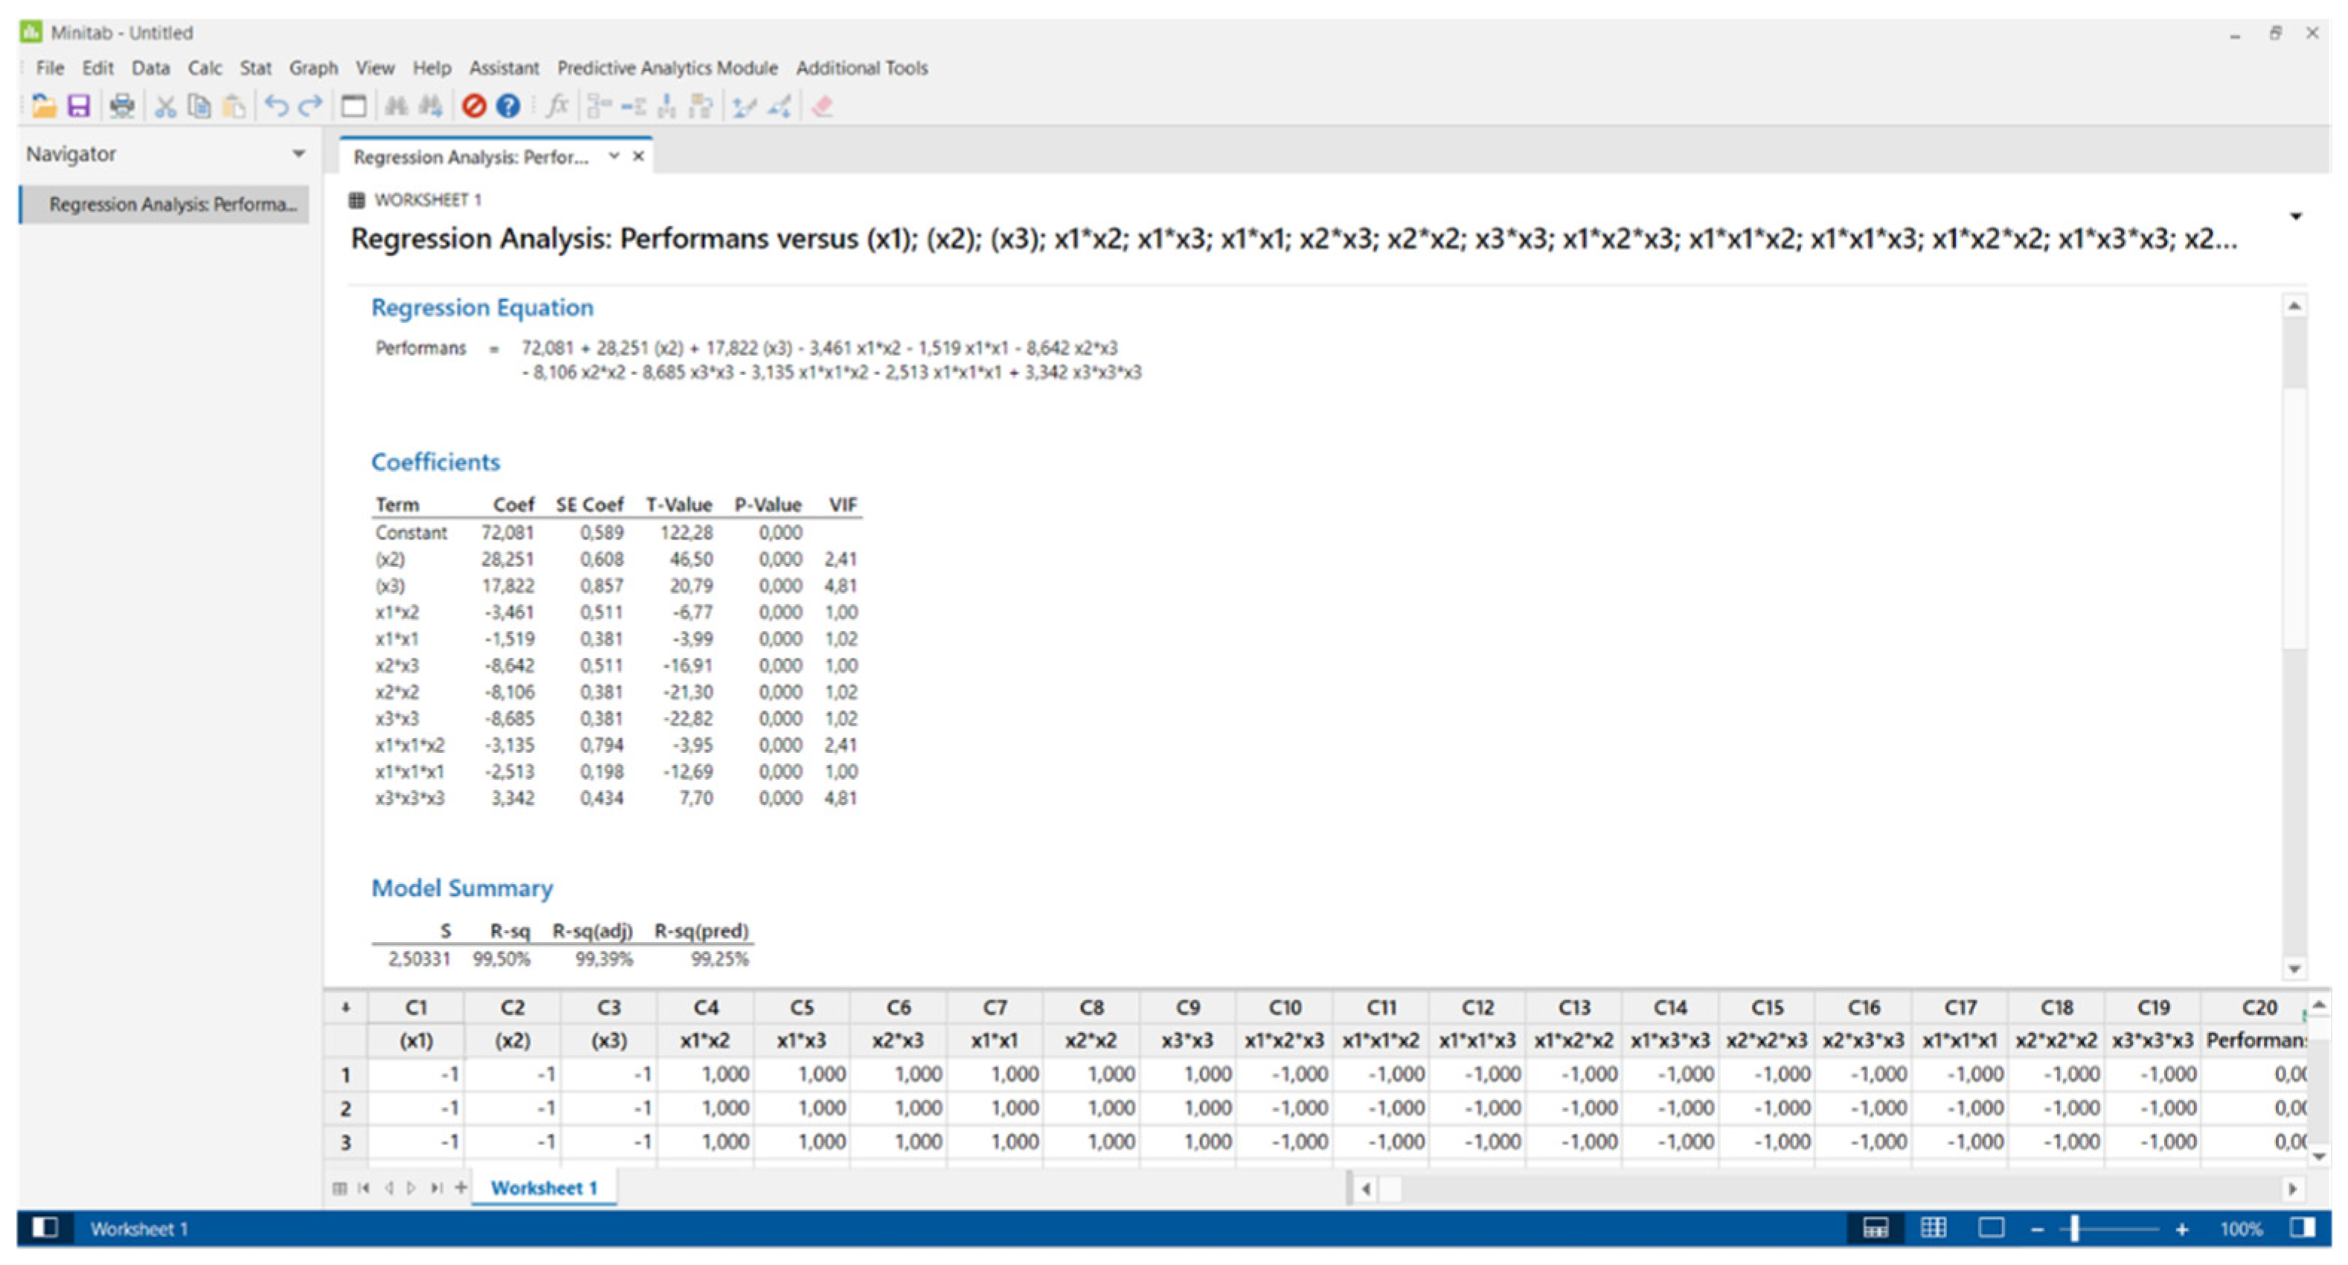Click the Print icon in toolbar

coord(121,106)
